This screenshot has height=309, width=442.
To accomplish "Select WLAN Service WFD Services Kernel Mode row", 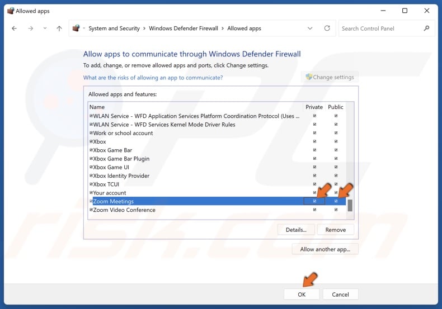I will coord(217,125).
